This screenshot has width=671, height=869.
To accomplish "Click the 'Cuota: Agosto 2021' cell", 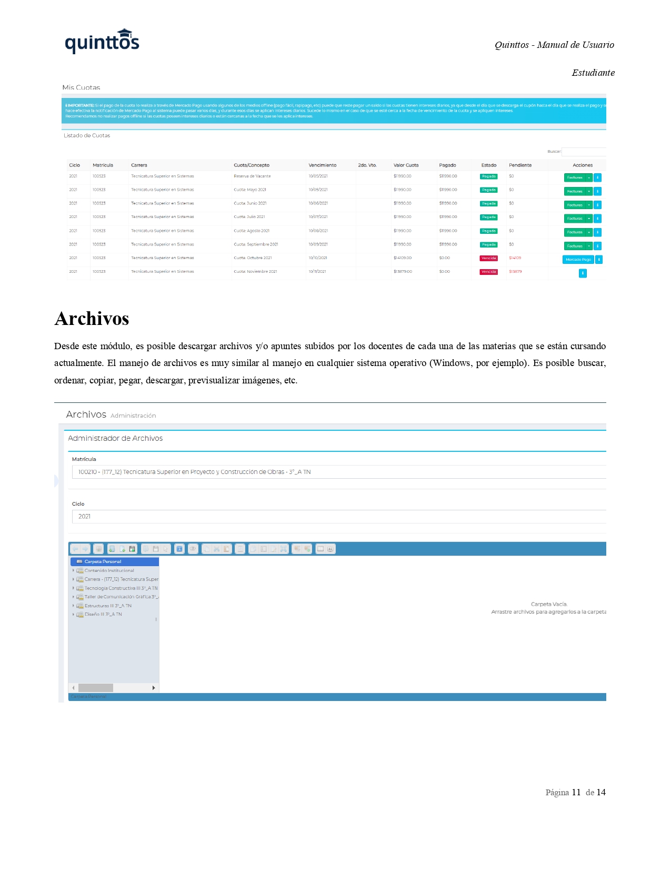I will (x=252, y=231).
